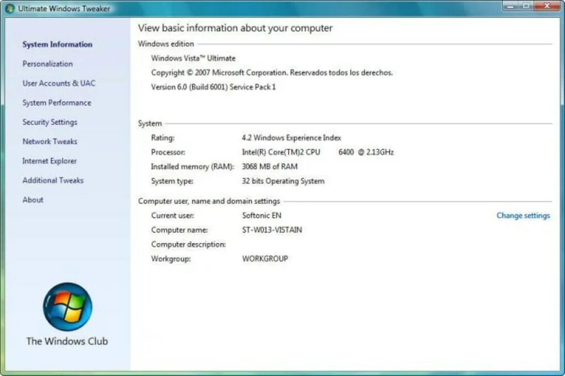
Task: Select System Performance in the sidebar
Action: click(56, 102)
